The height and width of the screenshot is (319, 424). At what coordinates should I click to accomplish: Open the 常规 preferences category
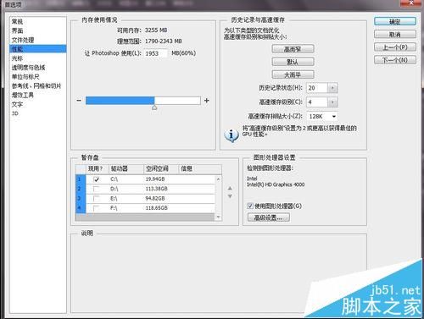pyautogui.click(x=17, y=22)
